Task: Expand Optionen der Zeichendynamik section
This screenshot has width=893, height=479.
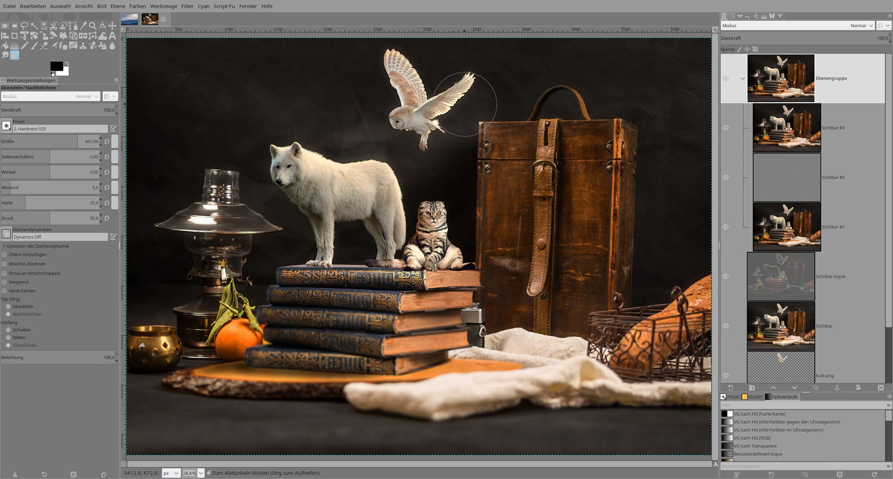Action: pyautogui.click(x=4, y=246)
